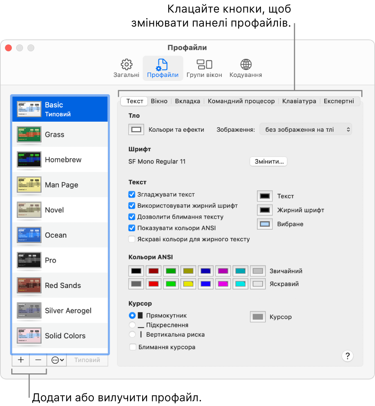Pick the normal light gray ANSI color
This screenshot has width=375, height=406.
point(258,271)
